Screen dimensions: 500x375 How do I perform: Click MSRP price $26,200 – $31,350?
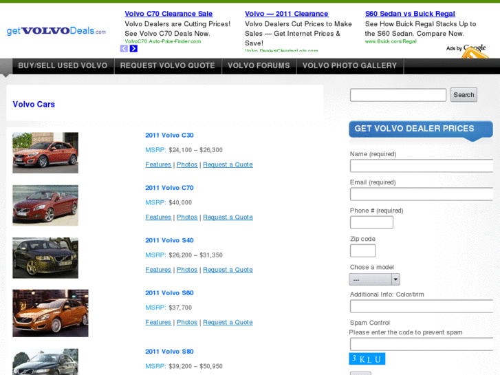195,255
